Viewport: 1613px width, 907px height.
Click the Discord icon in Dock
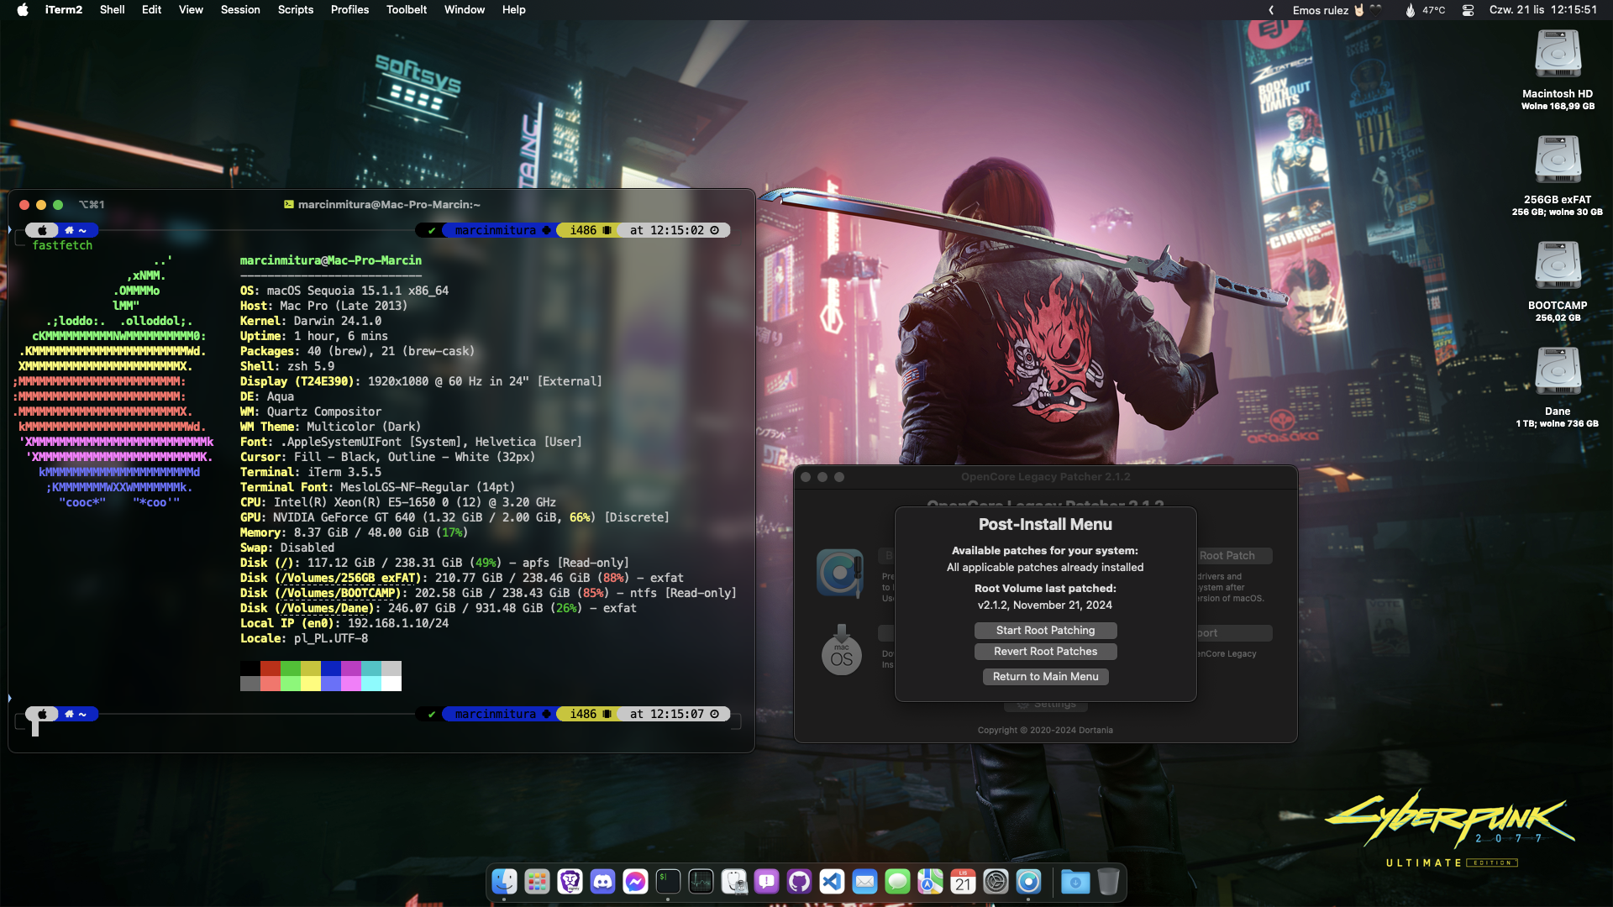pos(604,882)
